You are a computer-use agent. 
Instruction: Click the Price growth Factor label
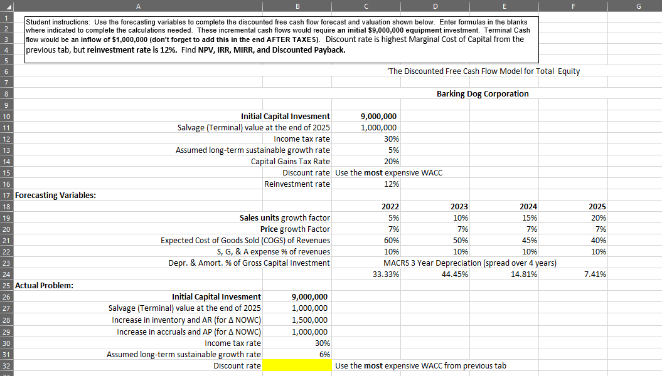point(295,229)
